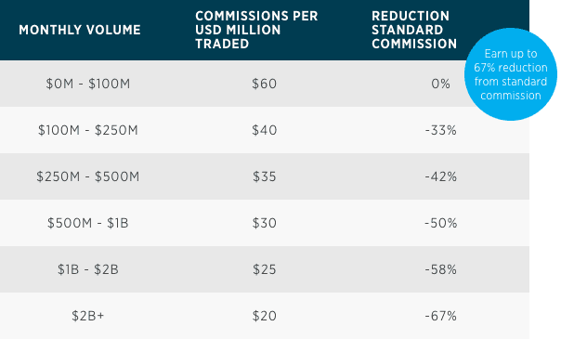Click the Commissions Per USD Million Traded header
The width and height of the screenshot is (561, 339).
coord(256,30)
